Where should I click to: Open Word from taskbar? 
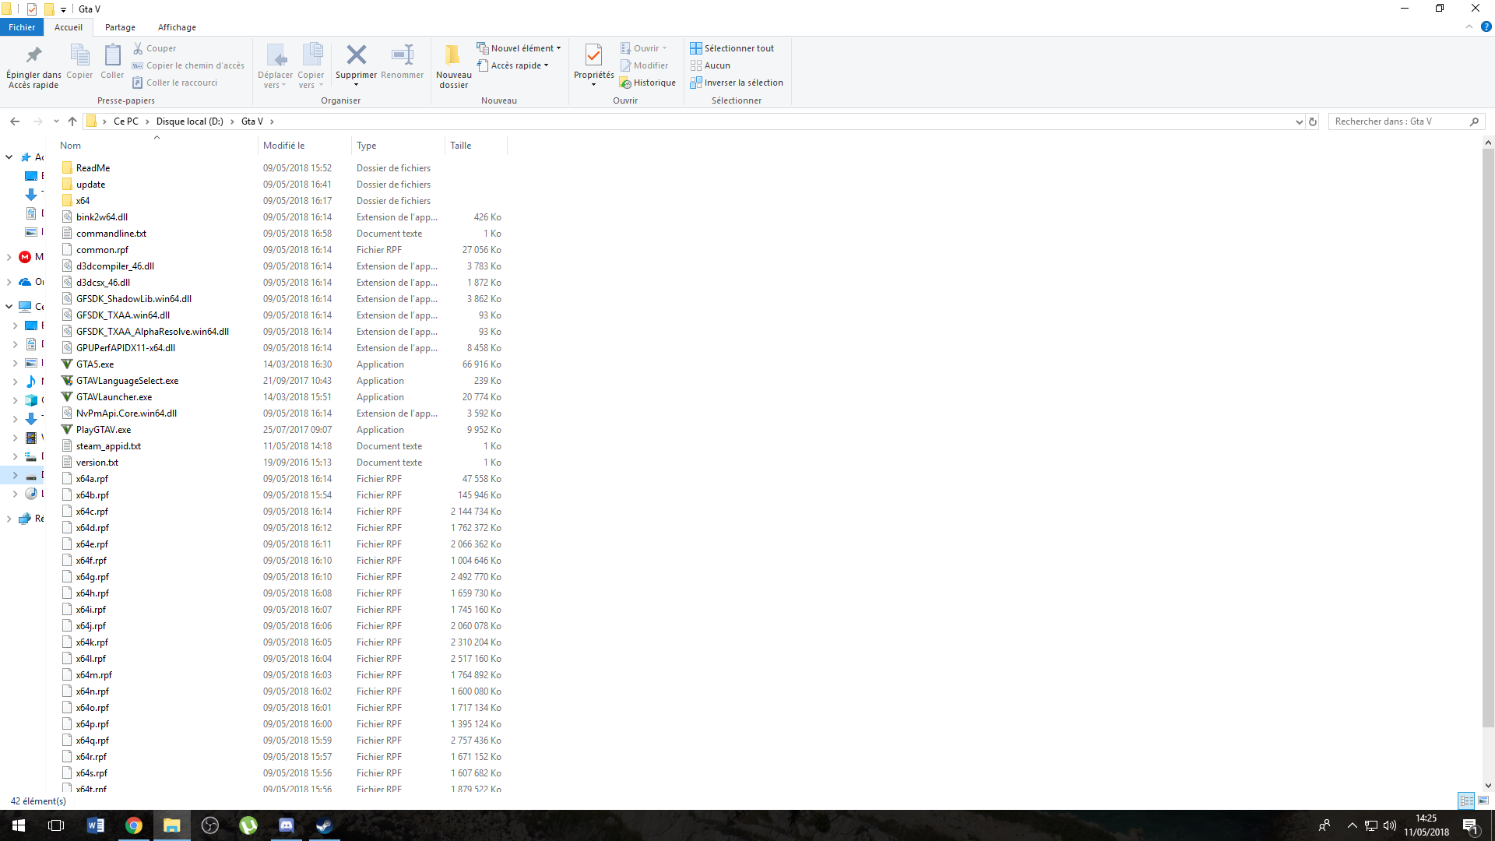click(96, 825)
